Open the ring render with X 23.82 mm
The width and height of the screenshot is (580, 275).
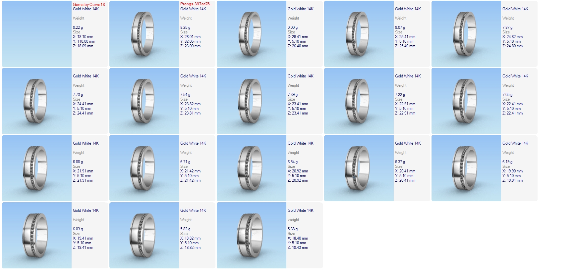pos(144,101)
